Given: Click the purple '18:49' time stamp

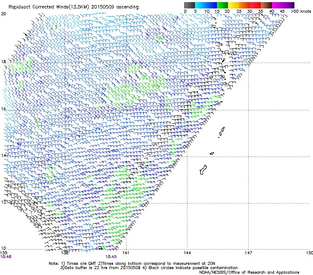Looking at the screenshot, I should (x=111, y=257).
